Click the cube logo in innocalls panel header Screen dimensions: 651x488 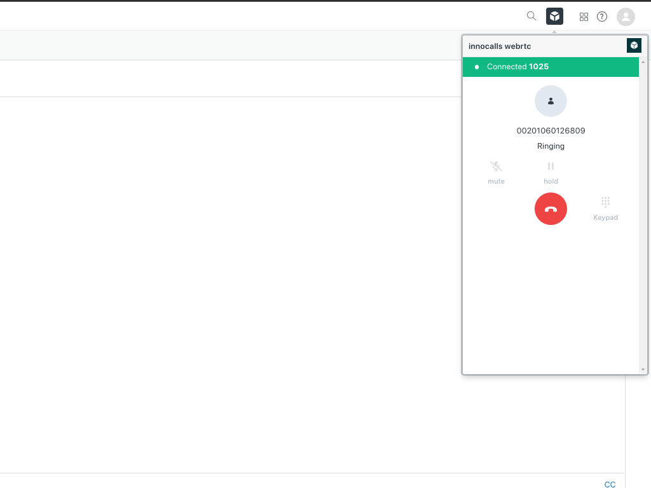coord(634,45)
